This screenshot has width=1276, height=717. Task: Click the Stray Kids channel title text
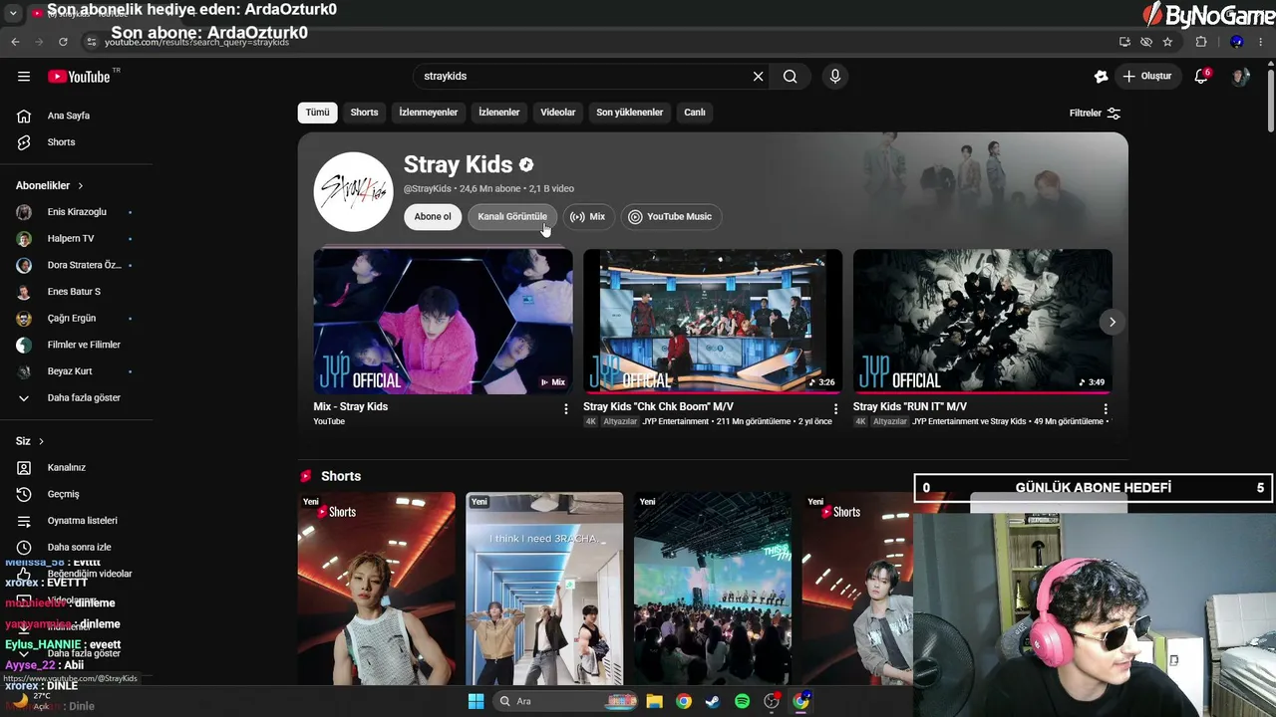[x=458, y=164]
